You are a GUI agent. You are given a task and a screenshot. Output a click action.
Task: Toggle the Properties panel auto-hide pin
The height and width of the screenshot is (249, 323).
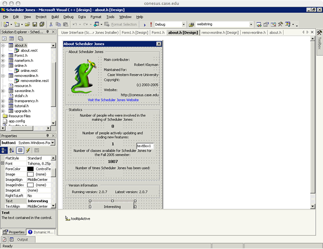(48, 135)
